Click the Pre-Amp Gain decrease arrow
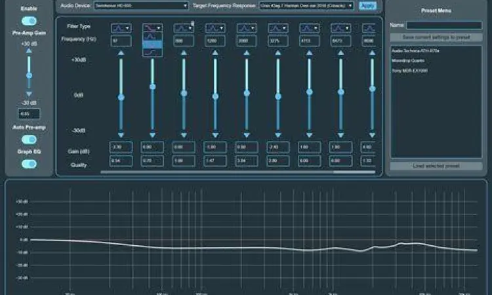492x295 pixels. tap(29, 94)
